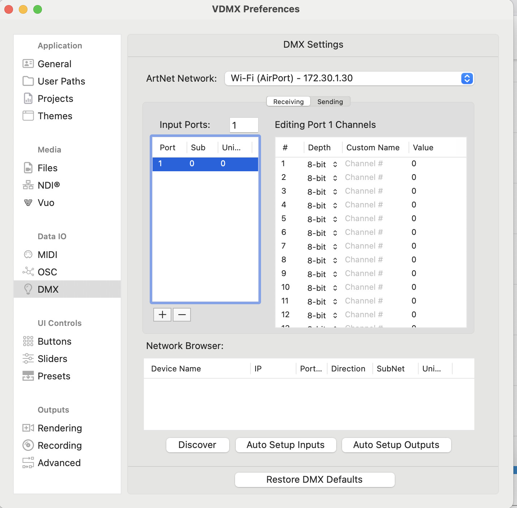Open General preferences via its card icon
Viewport: 517px width, 508px height.
(x=28, y=64)
